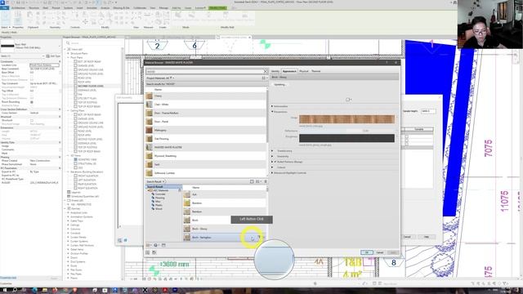Screen dimensions: 523x294
Task: Click Cancel in Material Browser
Action: (x=379, y=252)
